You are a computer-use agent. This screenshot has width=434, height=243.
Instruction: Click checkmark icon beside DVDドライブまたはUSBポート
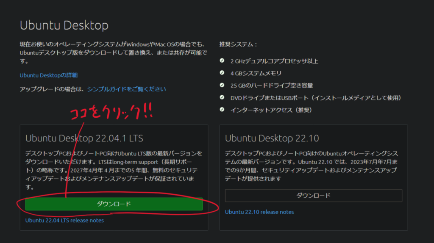[222, 97]
